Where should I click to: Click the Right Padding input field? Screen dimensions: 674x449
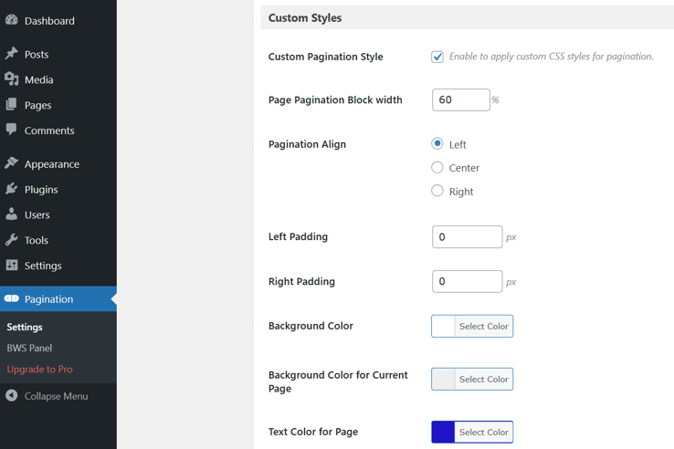click(468, 281)
